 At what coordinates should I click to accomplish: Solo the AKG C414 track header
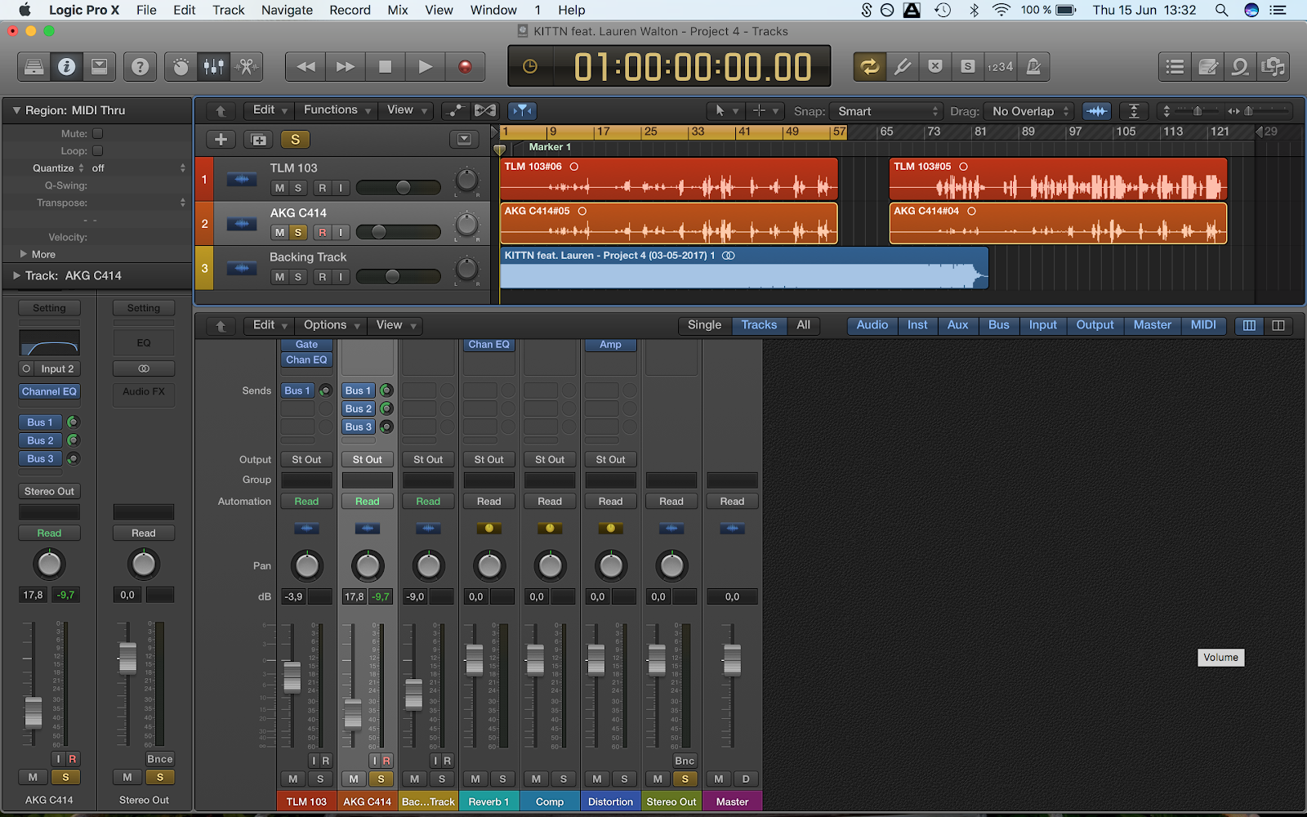point(298,233)
